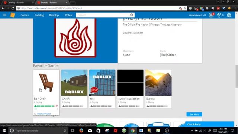
Task: Switch to the Develop - Roblox tab
Action: pyautogui.click(x=17, y=3)
